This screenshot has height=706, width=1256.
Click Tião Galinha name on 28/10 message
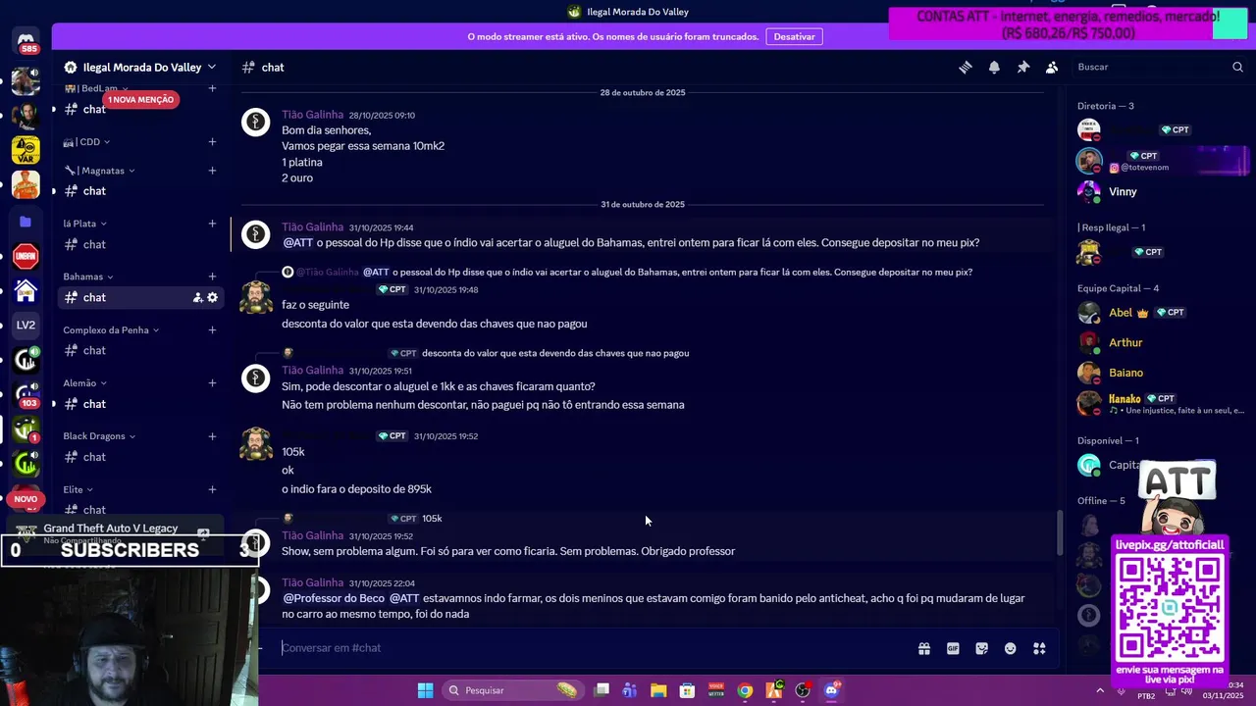tap(312, 115)
